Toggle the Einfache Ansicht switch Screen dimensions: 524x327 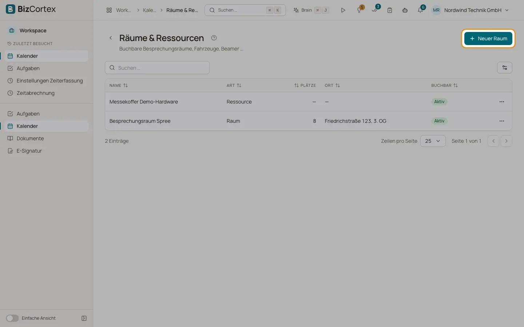tap(12, 318)
